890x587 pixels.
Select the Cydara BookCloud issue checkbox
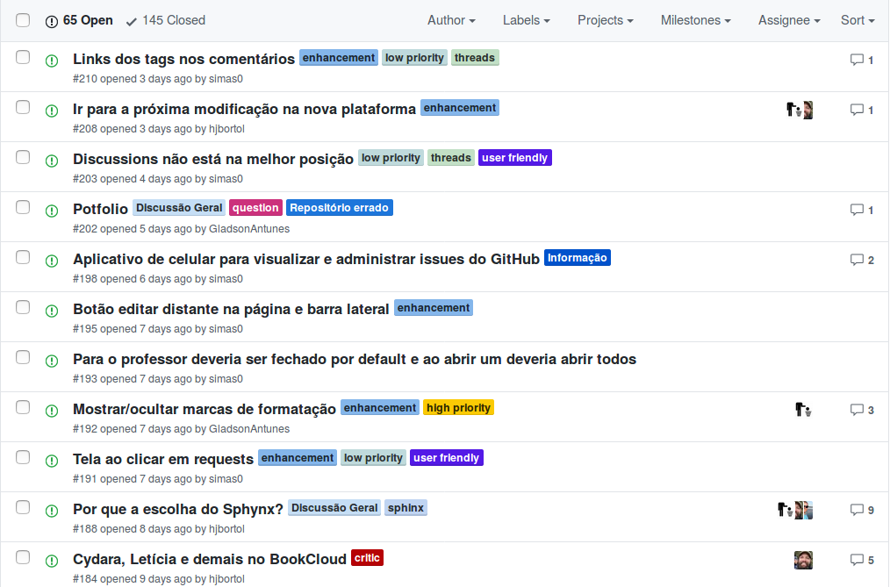point(23,557)
